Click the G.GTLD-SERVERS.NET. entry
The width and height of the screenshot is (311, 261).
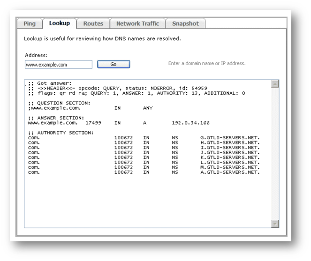pos(229,138)
